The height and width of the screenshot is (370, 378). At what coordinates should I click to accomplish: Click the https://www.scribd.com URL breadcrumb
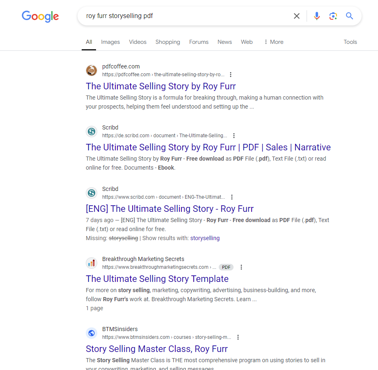point(163,197)
